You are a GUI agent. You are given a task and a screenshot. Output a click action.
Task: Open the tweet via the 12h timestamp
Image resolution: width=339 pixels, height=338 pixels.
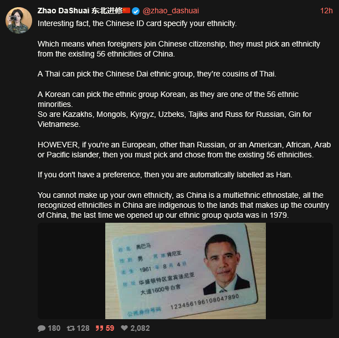(326, 11)
